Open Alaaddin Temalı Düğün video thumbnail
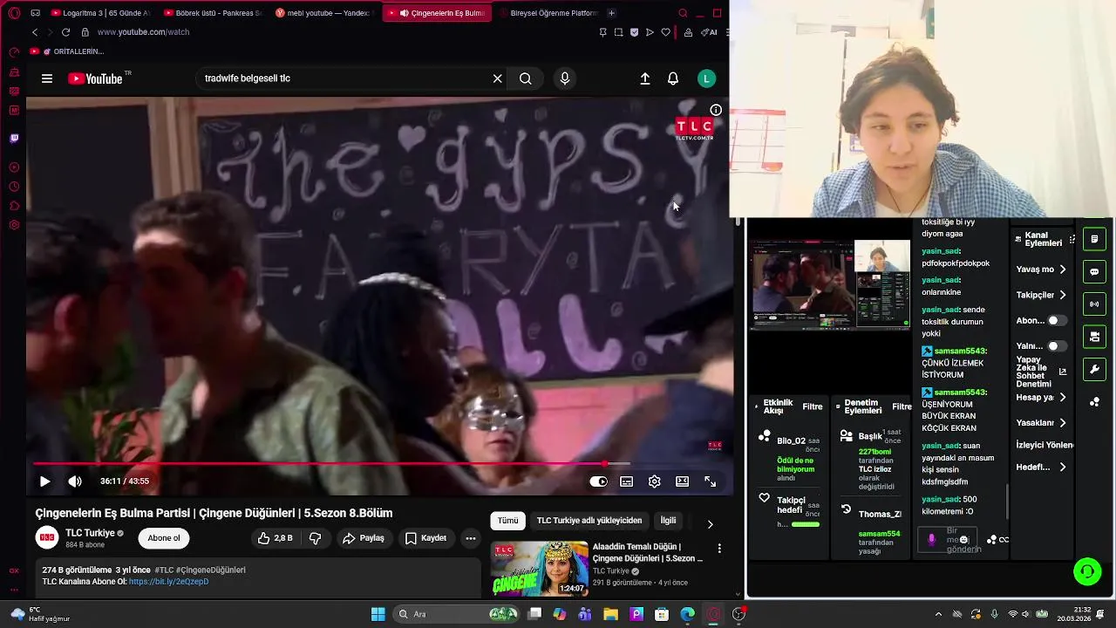Screen dimensions: 1116x628 540,568
